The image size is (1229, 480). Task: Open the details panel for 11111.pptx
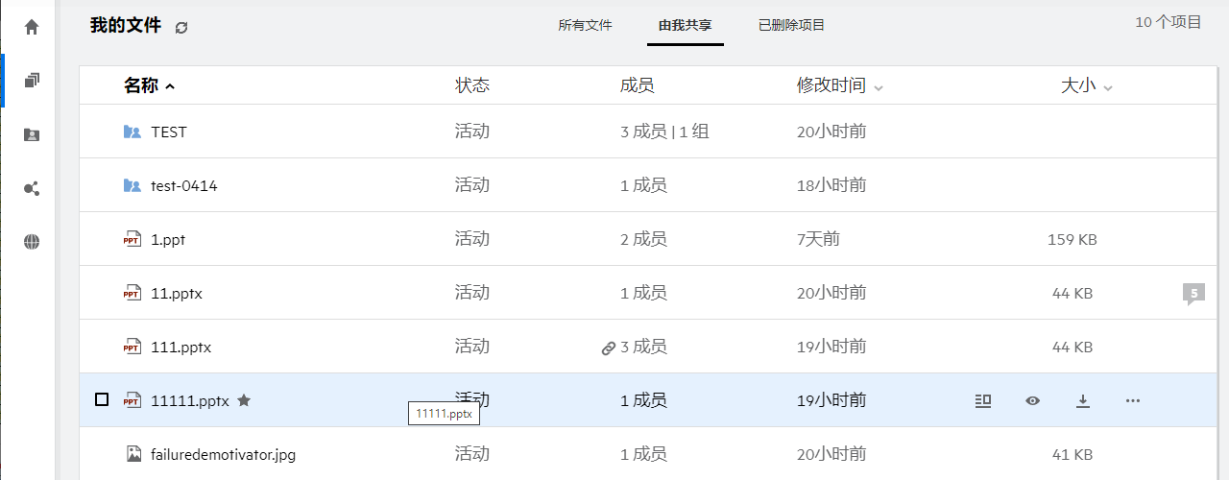pyautogui.click(x=982, y=400)
